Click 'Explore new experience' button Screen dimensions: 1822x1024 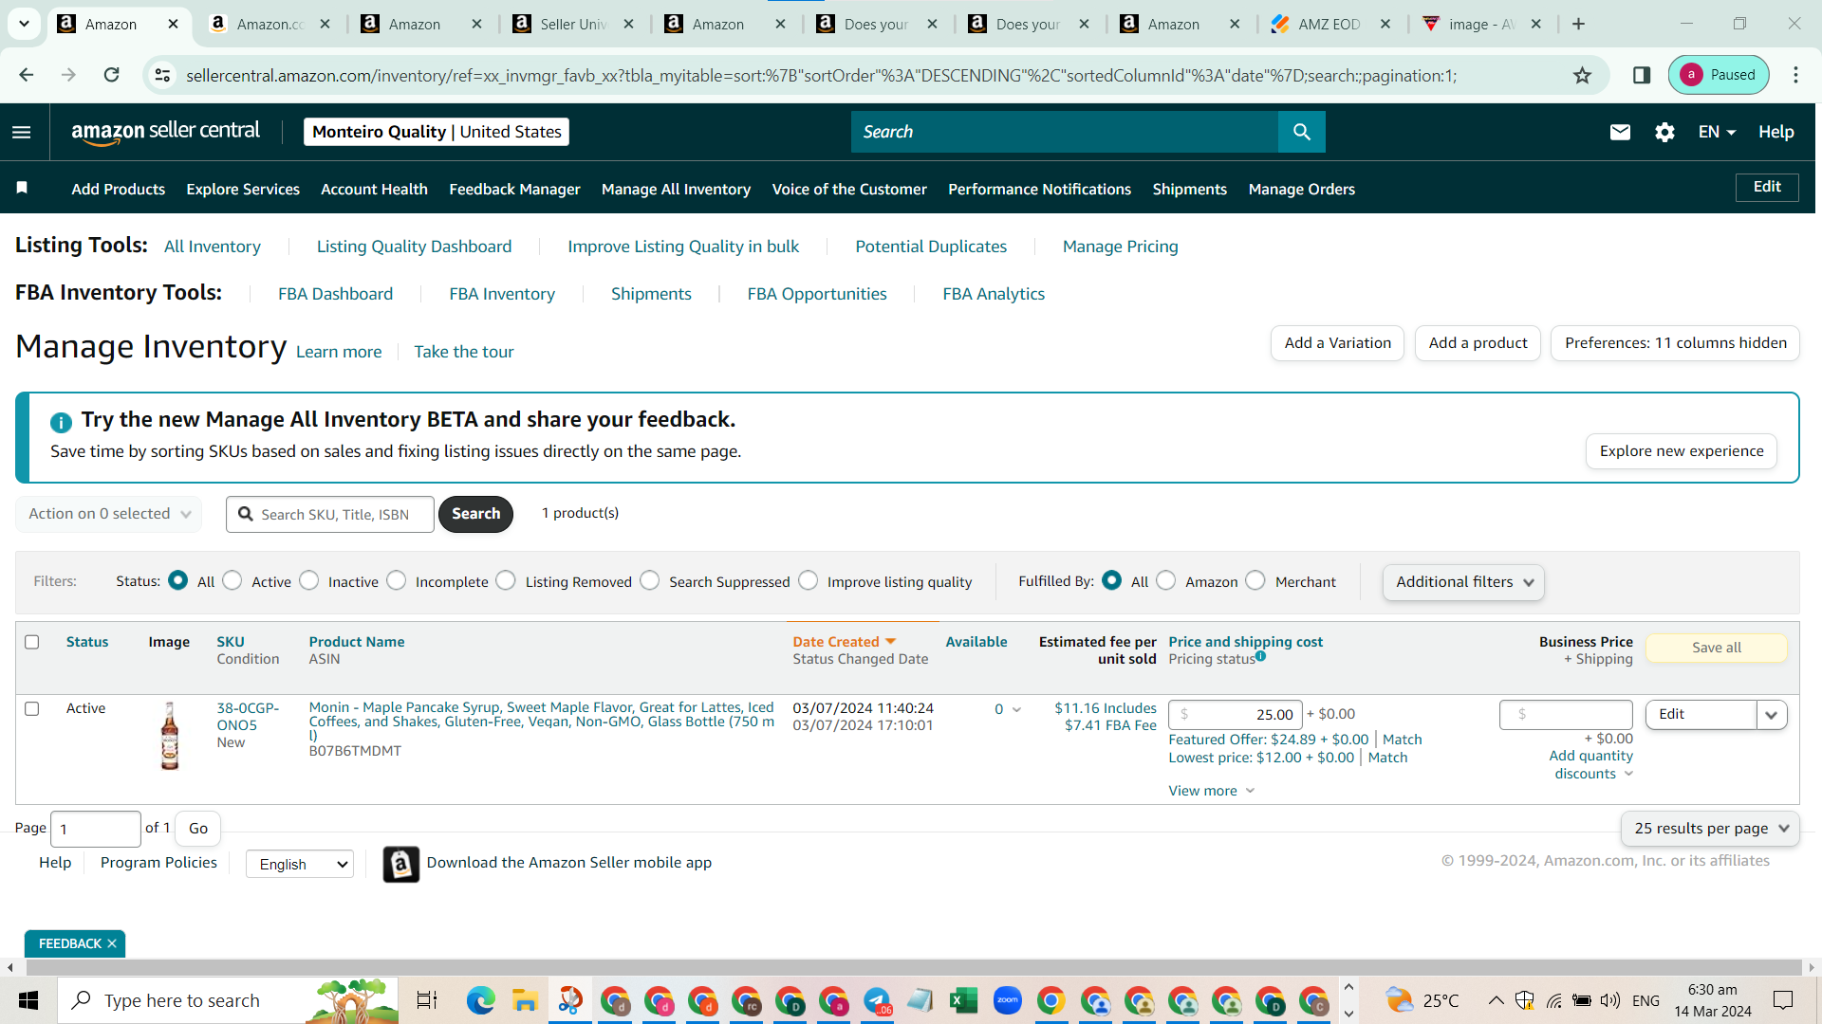[1682, 451]
